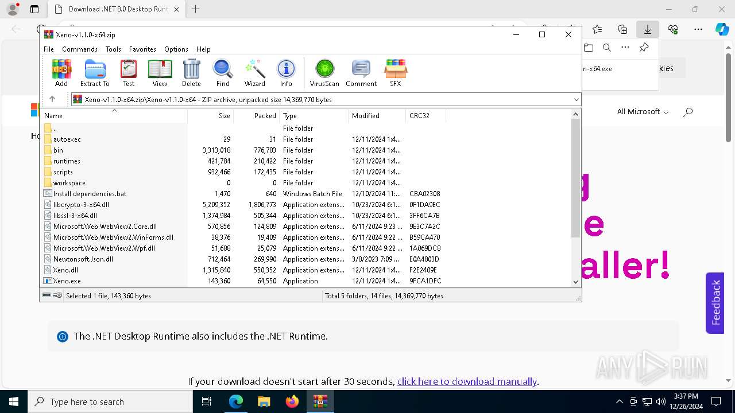The height and width of the screenshot is (413, 735).
Task: Sort by the Size column header
Action: point(211,115)
